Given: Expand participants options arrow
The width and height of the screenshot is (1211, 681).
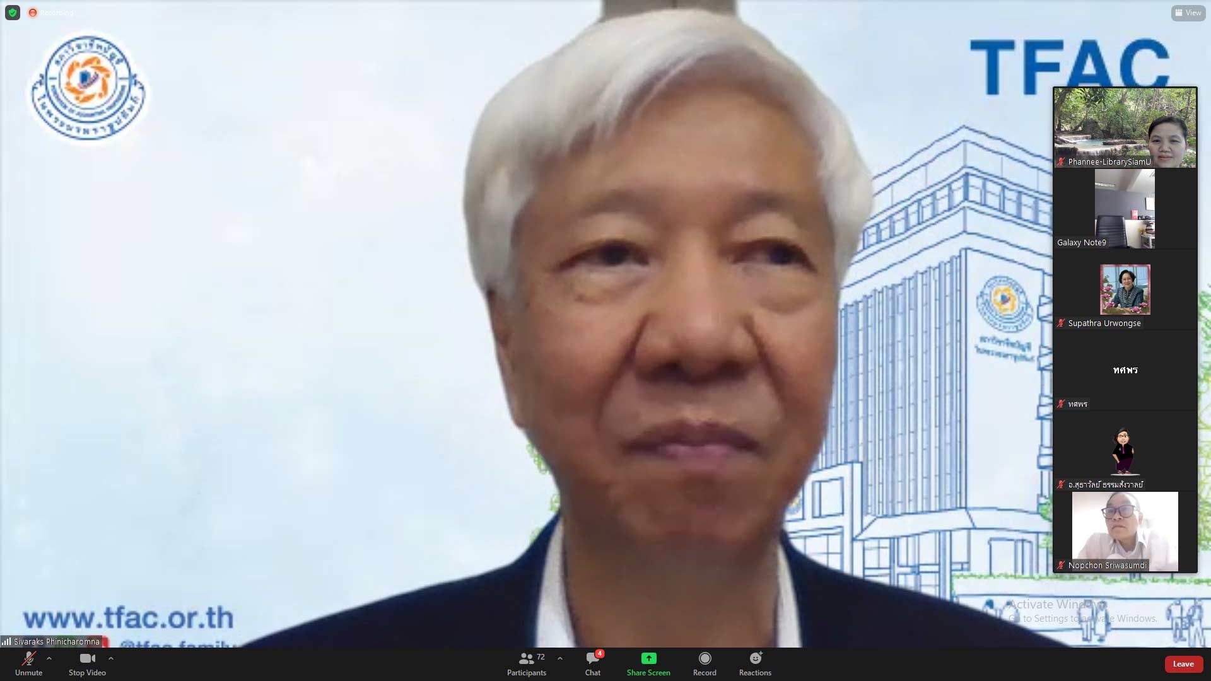Looking at the screenshot, I should (x=560, y=658).
